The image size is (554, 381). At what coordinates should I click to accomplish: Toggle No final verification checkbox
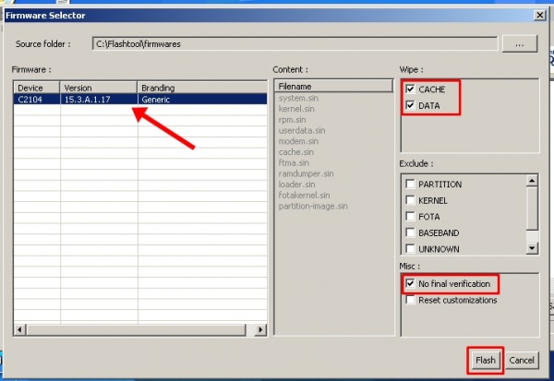tap(410, 283)
